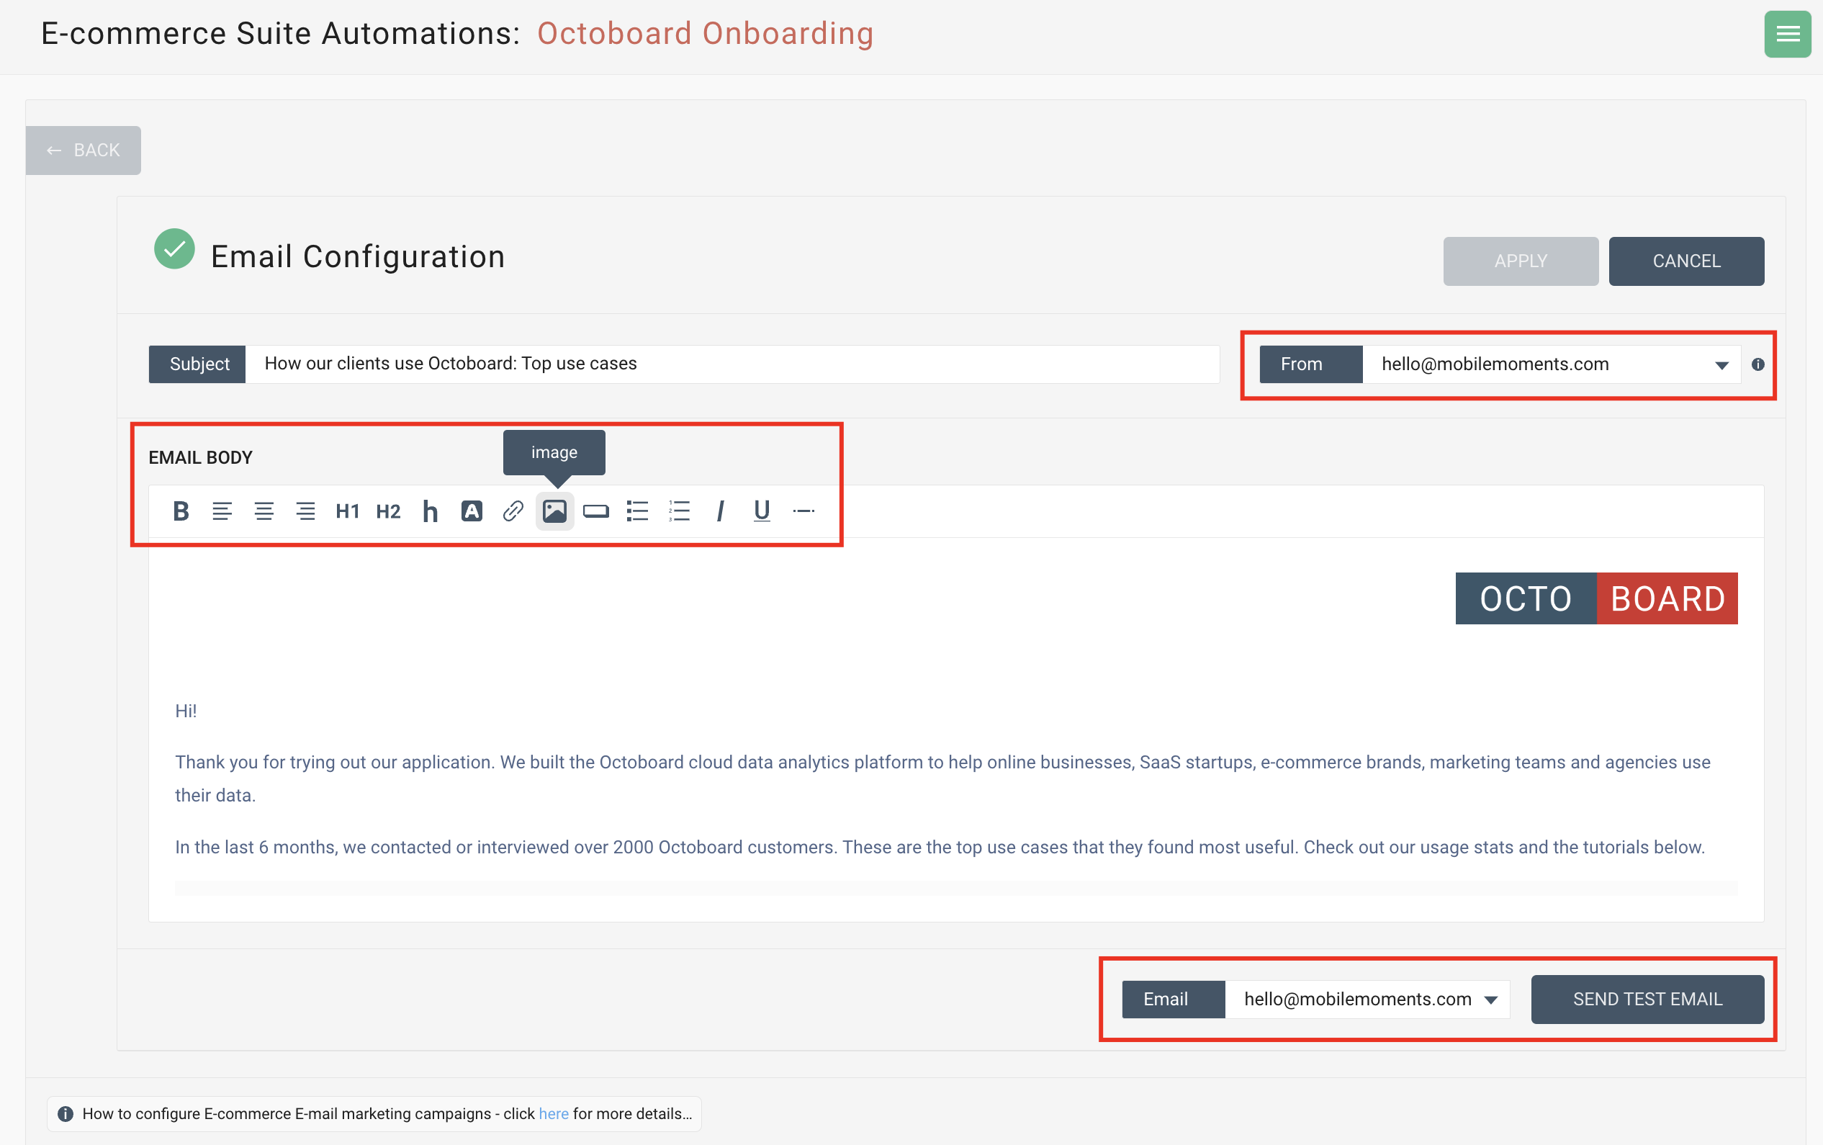Click APPLY to save email configuration

(x=1521, y=260)
